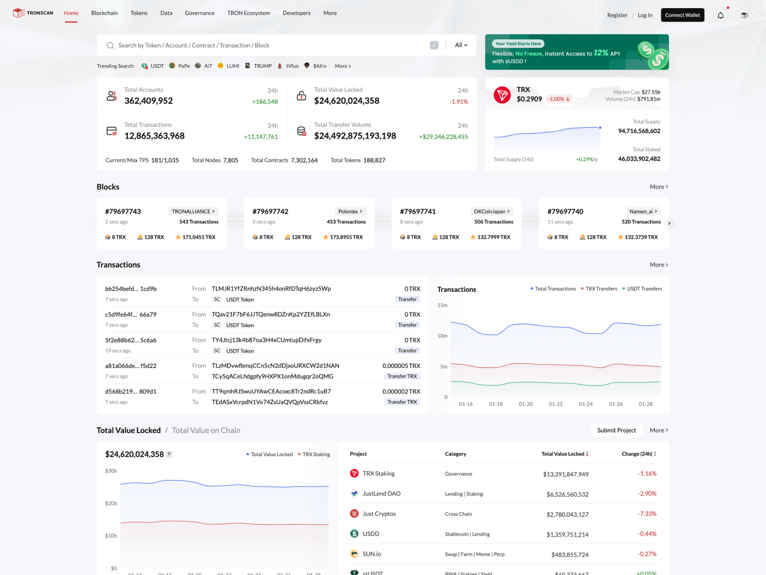Open the Governance menu
This screenshot has height=575, width=766.
[x=200, y=13]
